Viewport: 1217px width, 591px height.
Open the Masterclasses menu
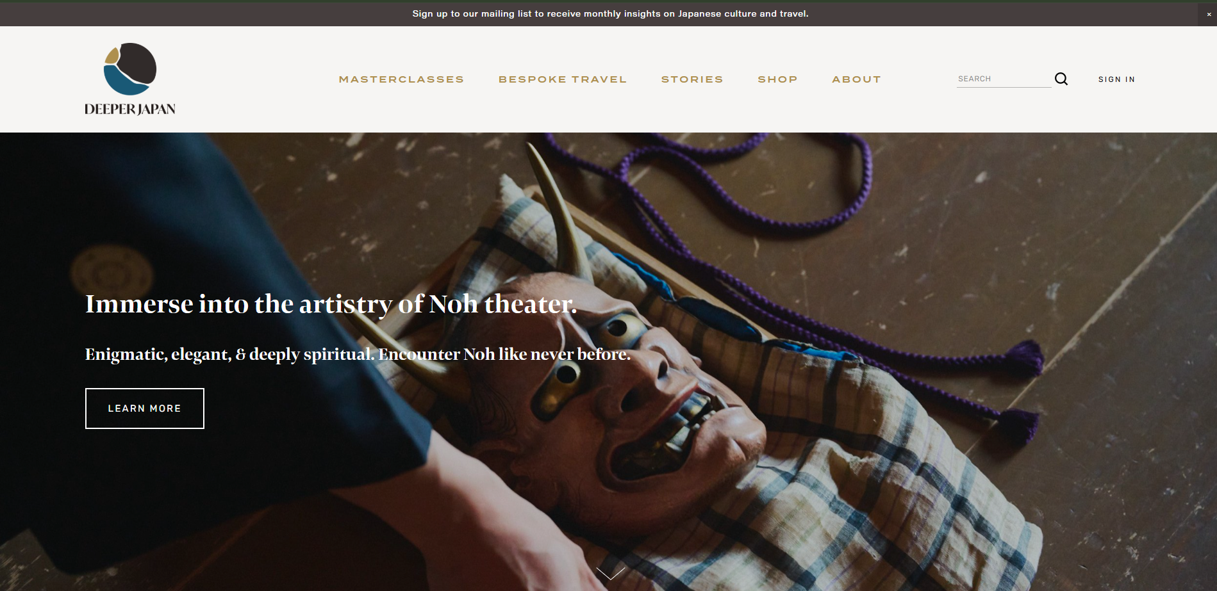(x=401, y=79)
